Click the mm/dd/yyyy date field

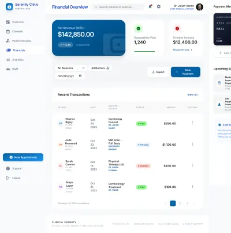click(x=69, y=76)
